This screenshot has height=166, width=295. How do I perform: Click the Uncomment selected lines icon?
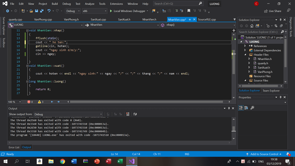(x=182, y=11)
